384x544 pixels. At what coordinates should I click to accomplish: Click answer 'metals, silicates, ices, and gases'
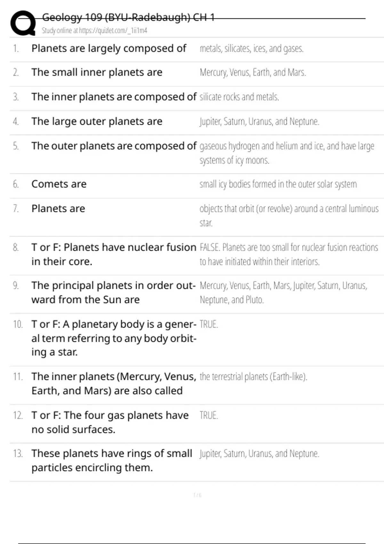tap(252, 48)
